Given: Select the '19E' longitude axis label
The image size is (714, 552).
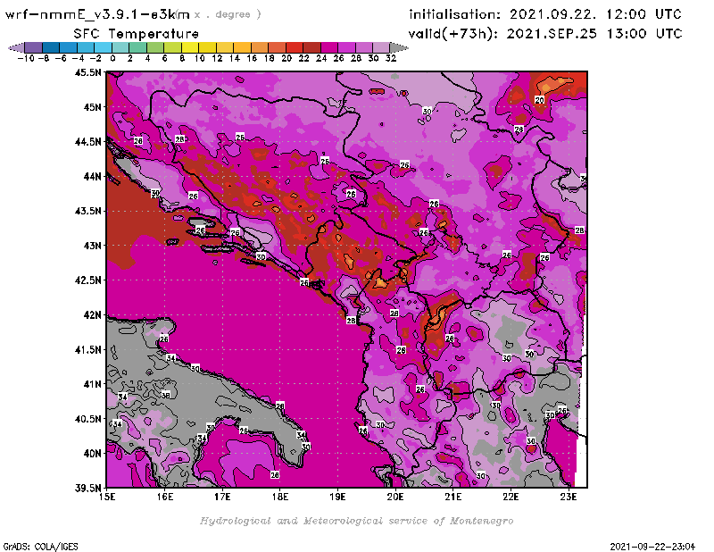Looking at the screenshot, I should 337,497.
